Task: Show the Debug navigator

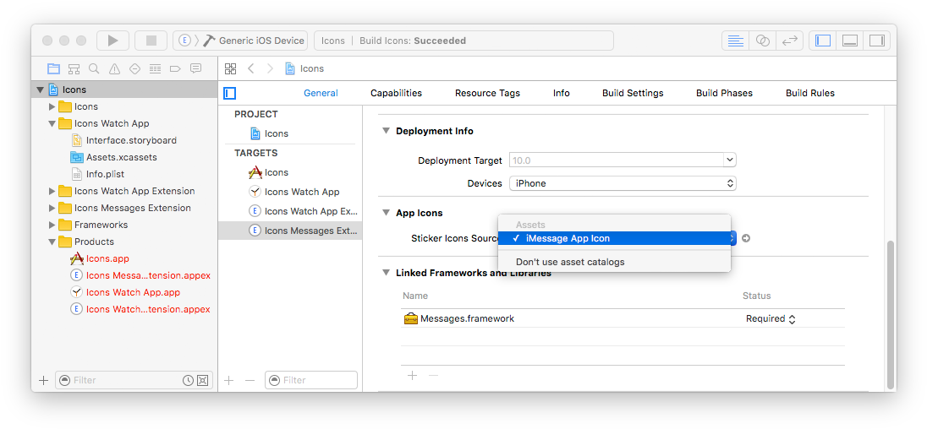Action: click(x=155, y=69)
